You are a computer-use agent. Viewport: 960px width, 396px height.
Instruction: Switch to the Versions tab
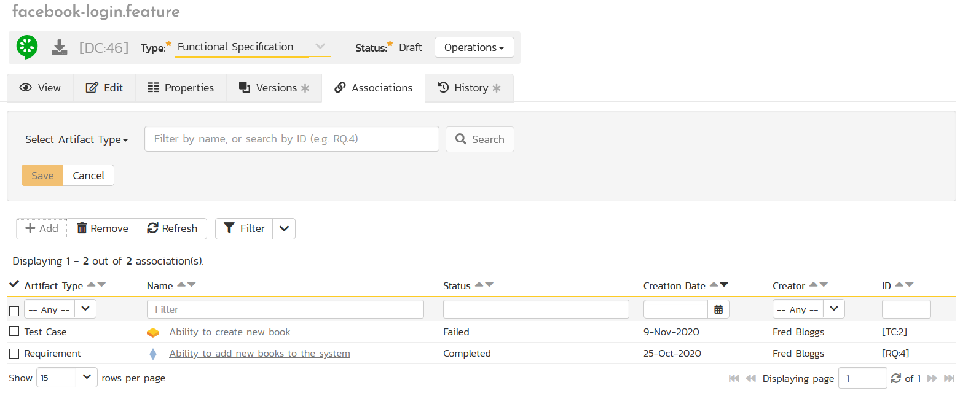(274, 88)
